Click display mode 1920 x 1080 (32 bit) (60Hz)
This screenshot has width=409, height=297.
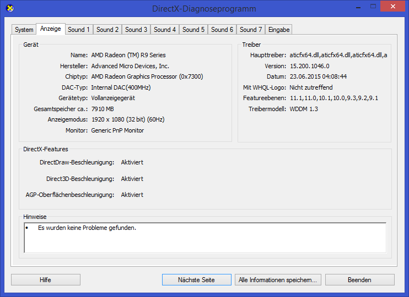pyautogui.click(x=128, y=120)
